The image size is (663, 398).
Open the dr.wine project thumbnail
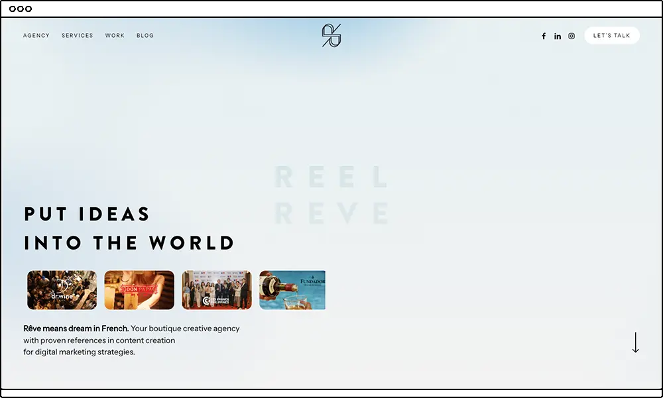pyautogui.click(x=62, y=290)
